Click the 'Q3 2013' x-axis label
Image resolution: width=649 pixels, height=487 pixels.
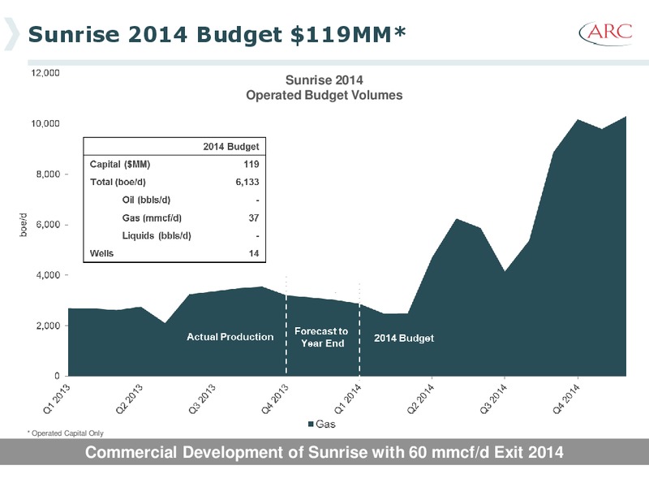pos(202,399)
